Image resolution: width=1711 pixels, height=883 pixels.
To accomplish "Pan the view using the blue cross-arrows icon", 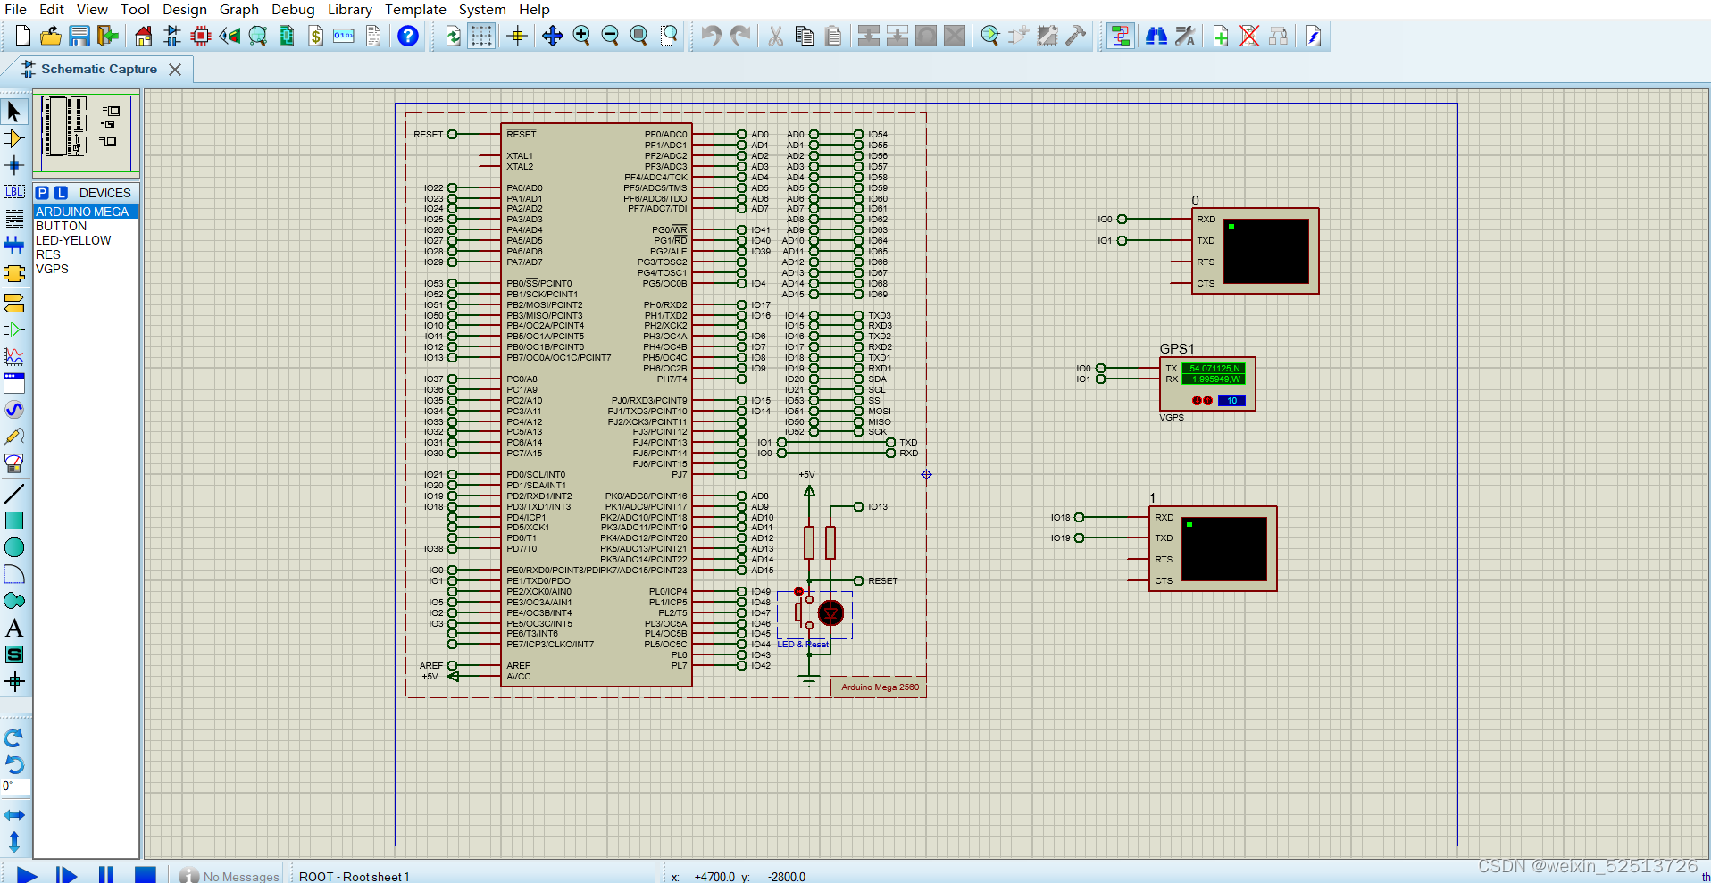I will click(553, 36).
